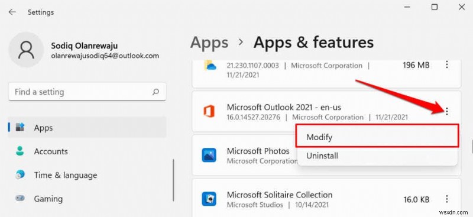The height and width of the screenshot is (217, 473).
Task: Open the Accounts settings category
Action: coord(87,151)
